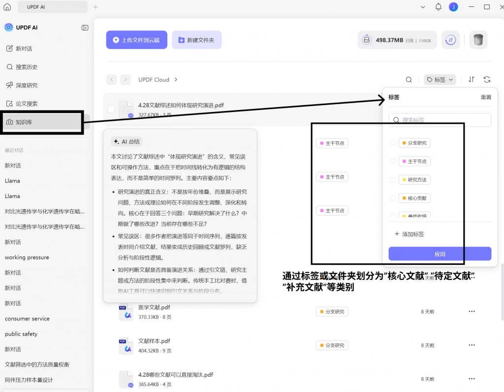Focus the 搜索标签 search field
The height and width of the screenshot is (392, 504).
pyautogui.click(x=440, y=120)
